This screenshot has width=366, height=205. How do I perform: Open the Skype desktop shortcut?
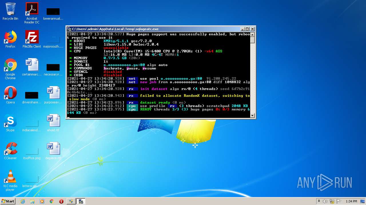coord(10,123)
